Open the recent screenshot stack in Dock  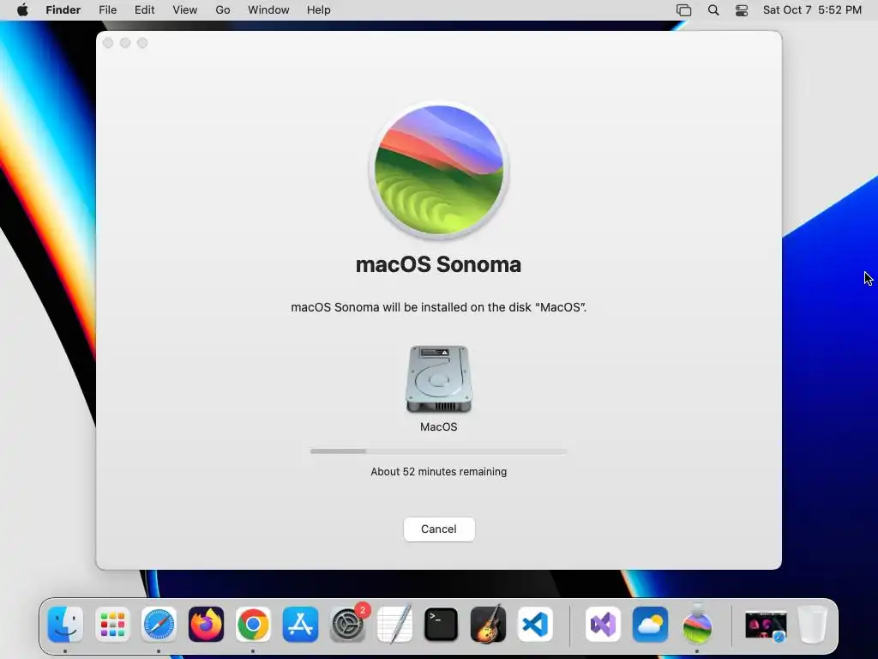pyautogui.click(x=766, y=626)
